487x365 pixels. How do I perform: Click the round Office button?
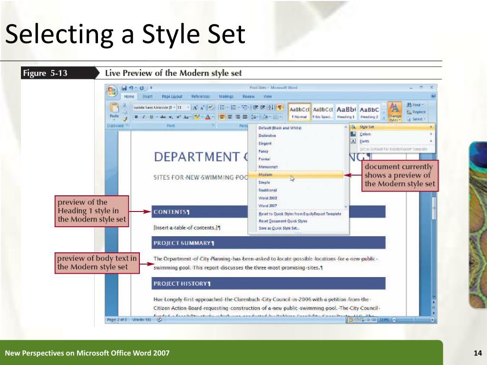112,91
